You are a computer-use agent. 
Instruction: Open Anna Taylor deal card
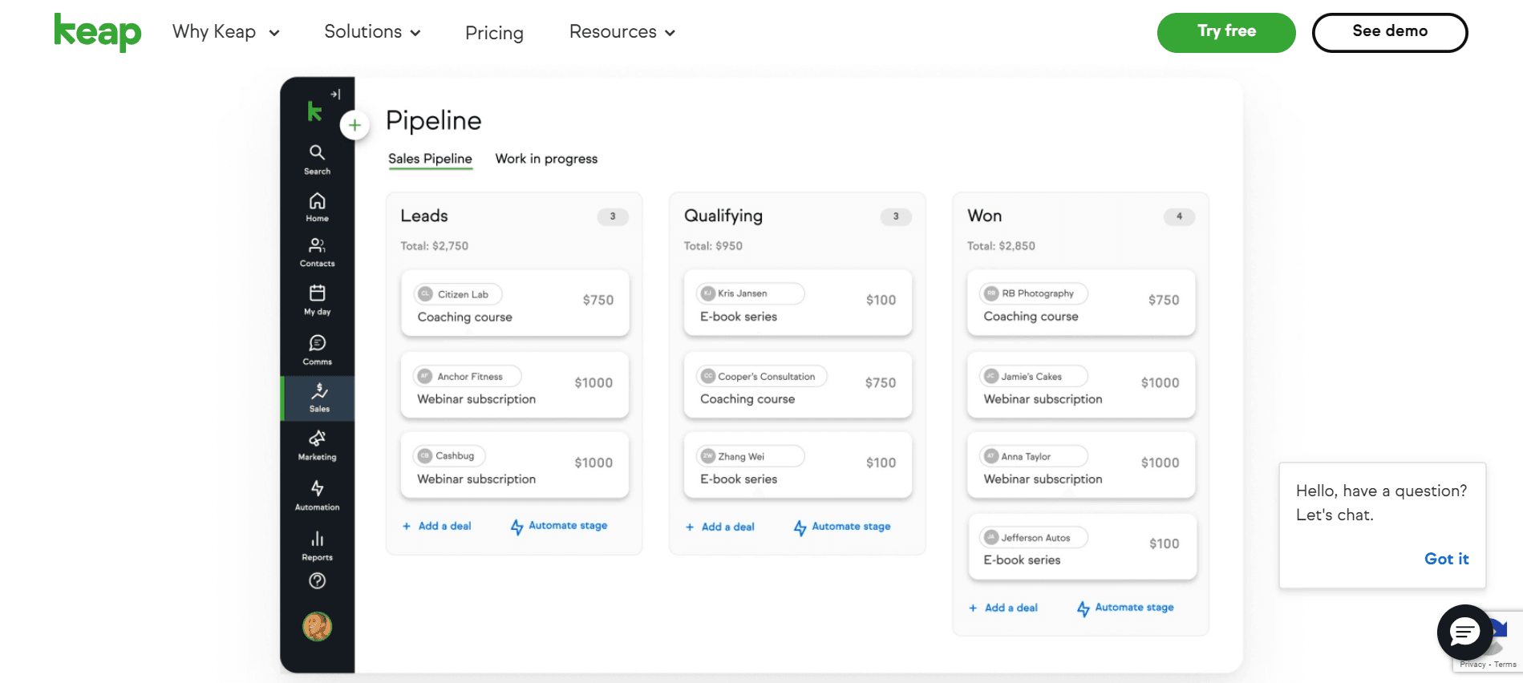[1081, 466]
